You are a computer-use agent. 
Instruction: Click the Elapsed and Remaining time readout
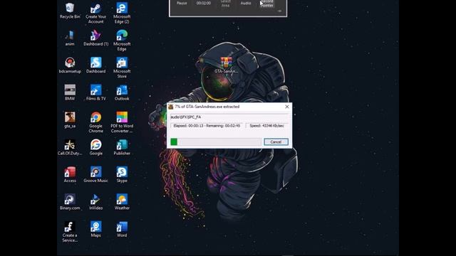click(x=207, y=126)
